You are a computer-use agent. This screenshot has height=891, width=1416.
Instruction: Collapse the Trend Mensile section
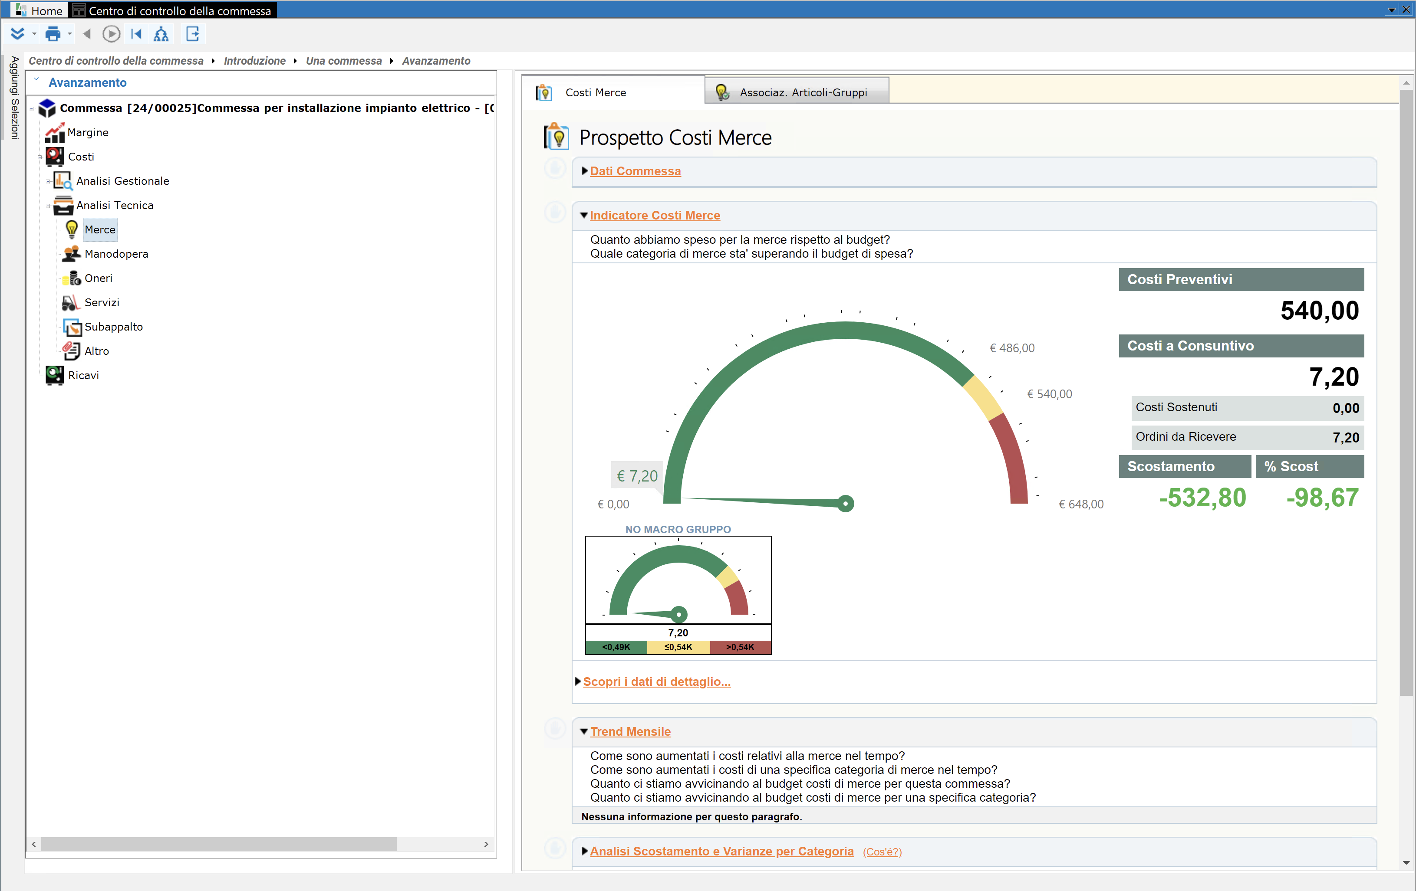click(584, 732)
